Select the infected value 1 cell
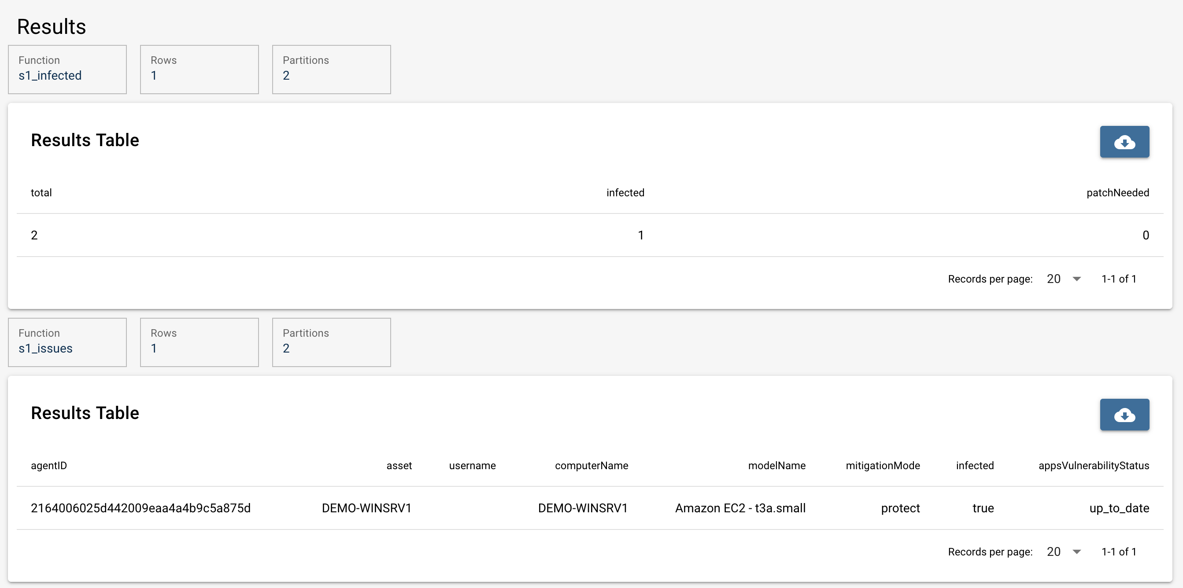1183x588 pixels. pyautogui.click(x=641, y=235)
